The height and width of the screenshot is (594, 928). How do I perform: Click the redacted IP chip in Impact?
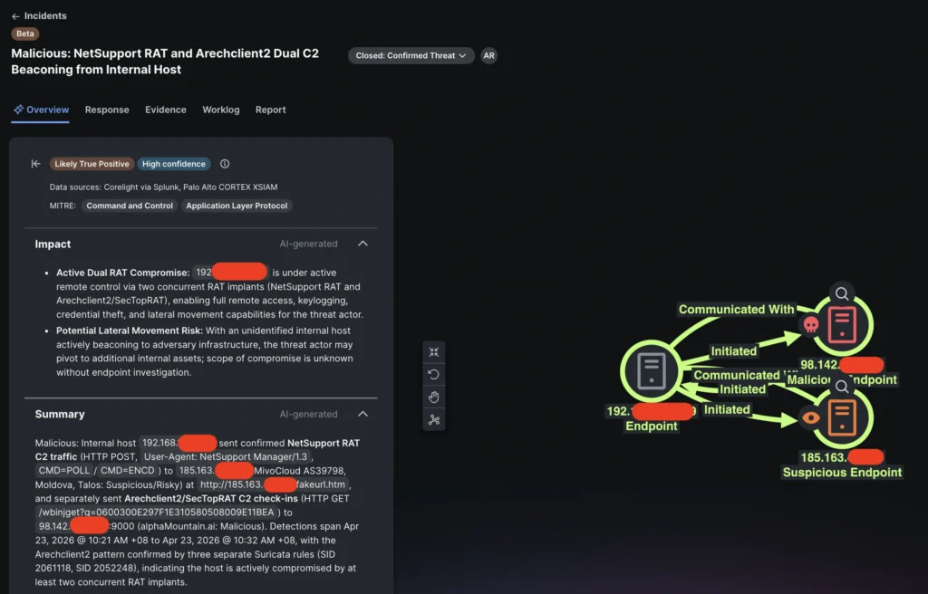point(229,273)
